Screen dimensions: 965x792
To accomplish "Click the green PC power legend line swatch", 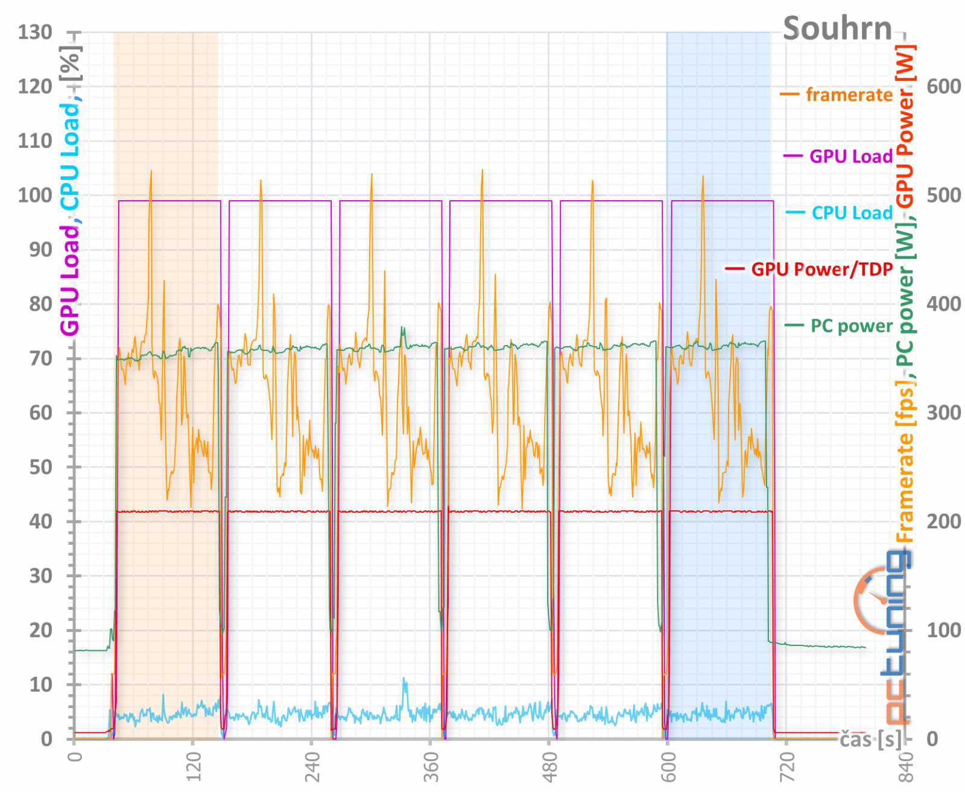I will [794, 326].
